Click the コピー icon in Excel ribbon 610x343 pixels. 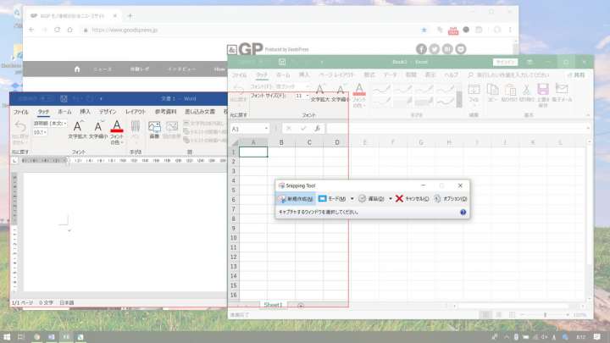(x=492, y=90)
